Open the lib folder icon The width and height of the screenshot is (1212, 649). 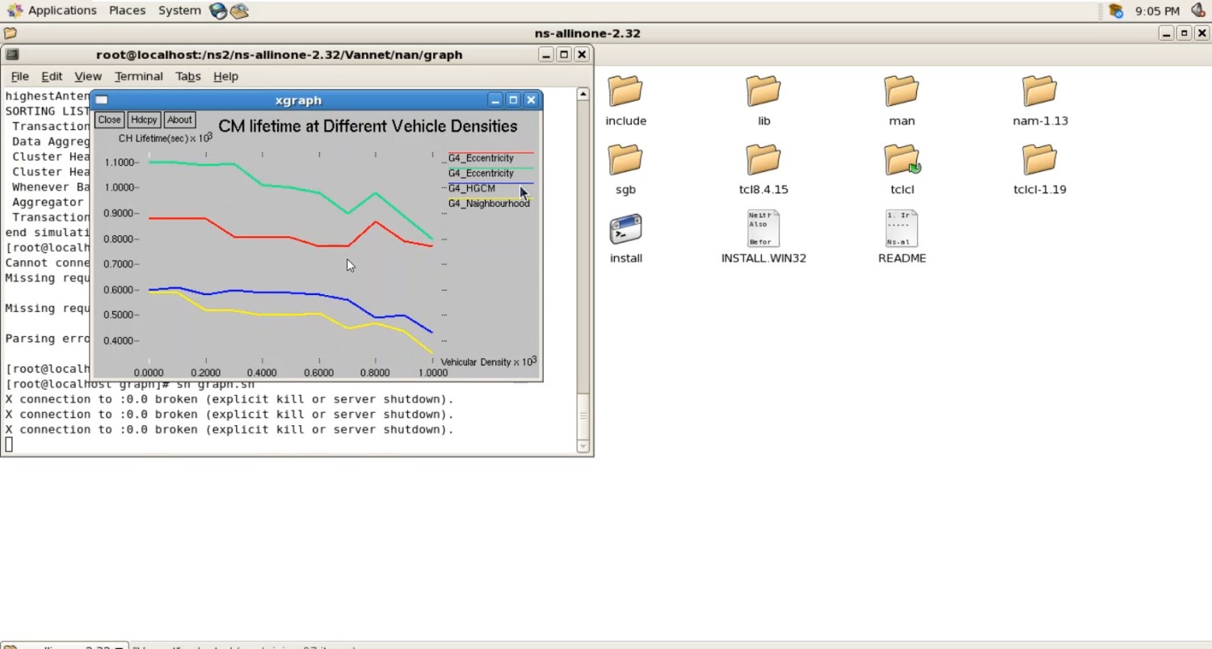pos(764,91)
